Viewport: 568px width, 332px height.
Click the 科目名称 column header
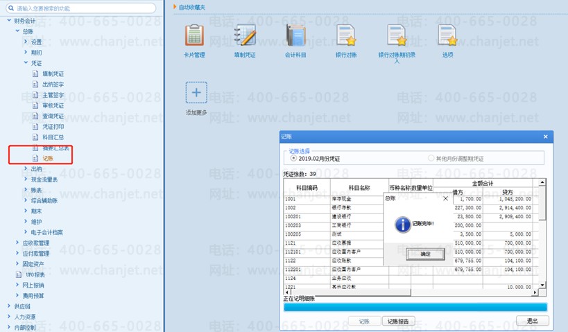point(359,188)
